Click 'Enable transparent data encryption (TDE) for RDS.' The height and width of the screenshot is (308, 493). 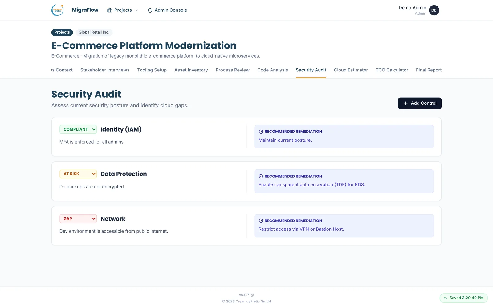click(312, 185)
